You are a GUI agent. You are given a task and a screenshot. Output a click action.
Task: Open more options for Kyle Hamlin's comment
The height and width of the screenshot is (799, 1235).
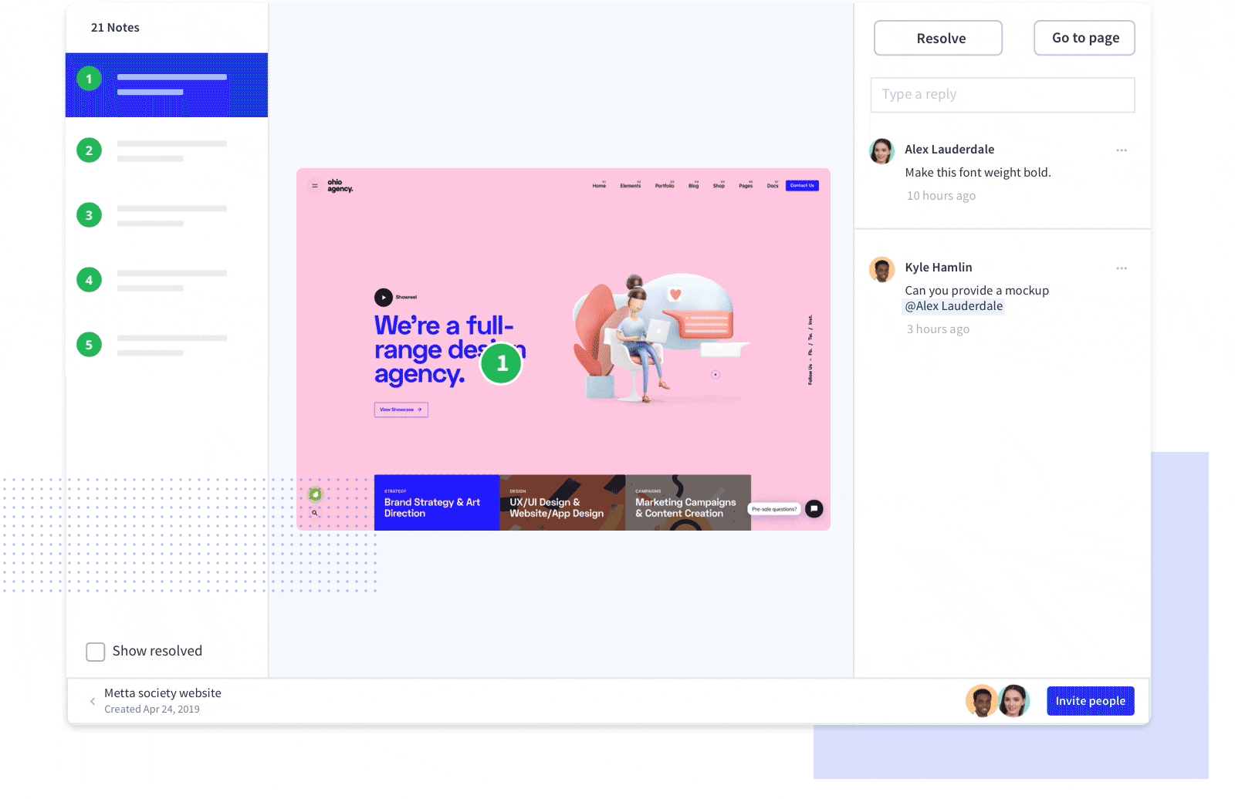(1122, 268)
